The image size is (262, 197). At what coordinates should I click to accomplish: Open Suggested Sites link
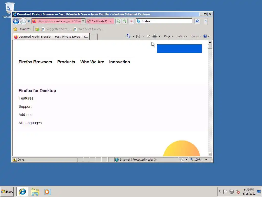54,29
